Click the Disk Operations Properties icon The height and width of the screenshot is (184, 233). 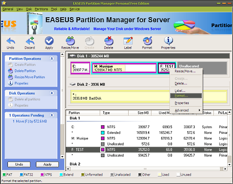coord(10,105)
